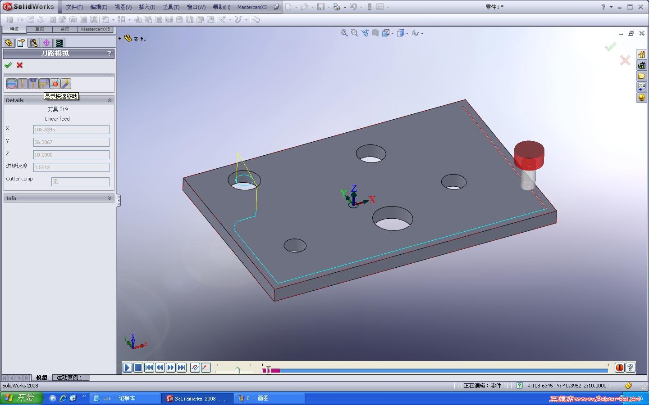Open the purple target DimXpert tab icon

tap(46, 43)
